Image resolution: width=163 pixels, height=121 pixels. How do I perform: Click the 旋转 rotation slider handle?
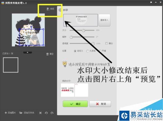coord(71,37)
